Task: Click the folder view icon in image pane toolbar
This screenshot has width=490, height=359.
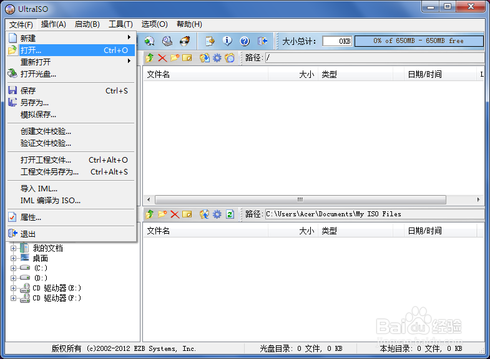Action: pyautogui.click(x=230, y=58)
